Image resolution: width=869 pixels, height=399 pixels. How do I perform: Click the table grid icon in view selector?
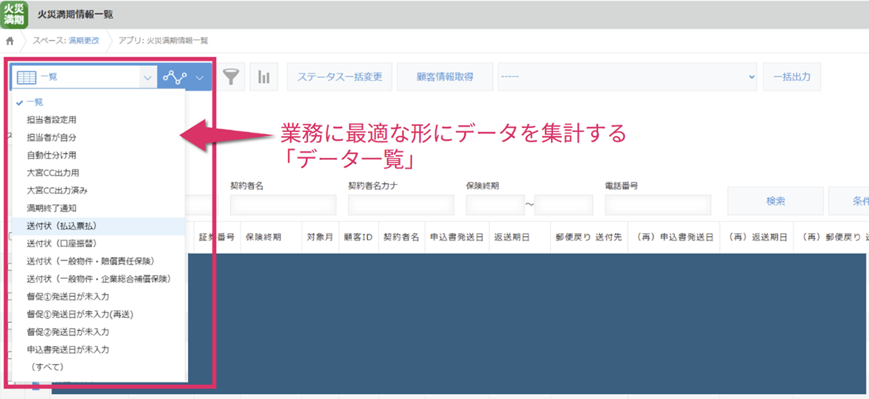pos(26,77)
